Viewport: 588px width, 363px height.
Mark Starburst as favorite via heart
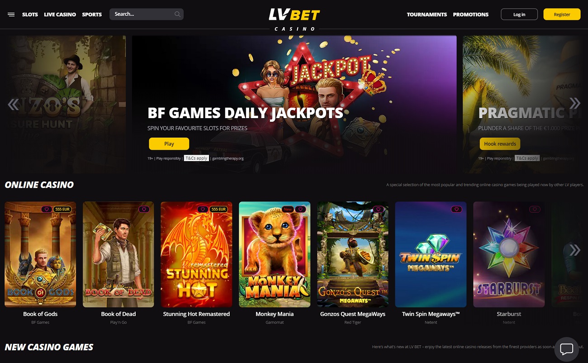click(535, 209)
